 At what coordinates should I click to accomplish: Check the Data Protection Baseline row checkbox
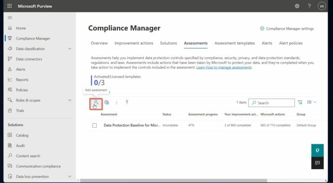tap(95, 125)
